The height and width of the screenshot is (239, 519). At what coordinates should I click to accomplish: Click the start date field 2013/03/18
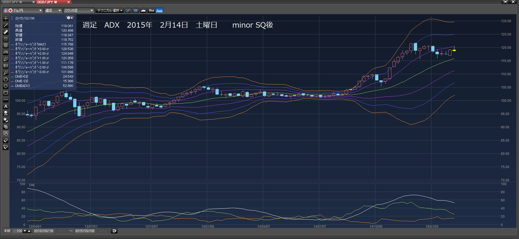pyautogui.click(x=44, y=231)
